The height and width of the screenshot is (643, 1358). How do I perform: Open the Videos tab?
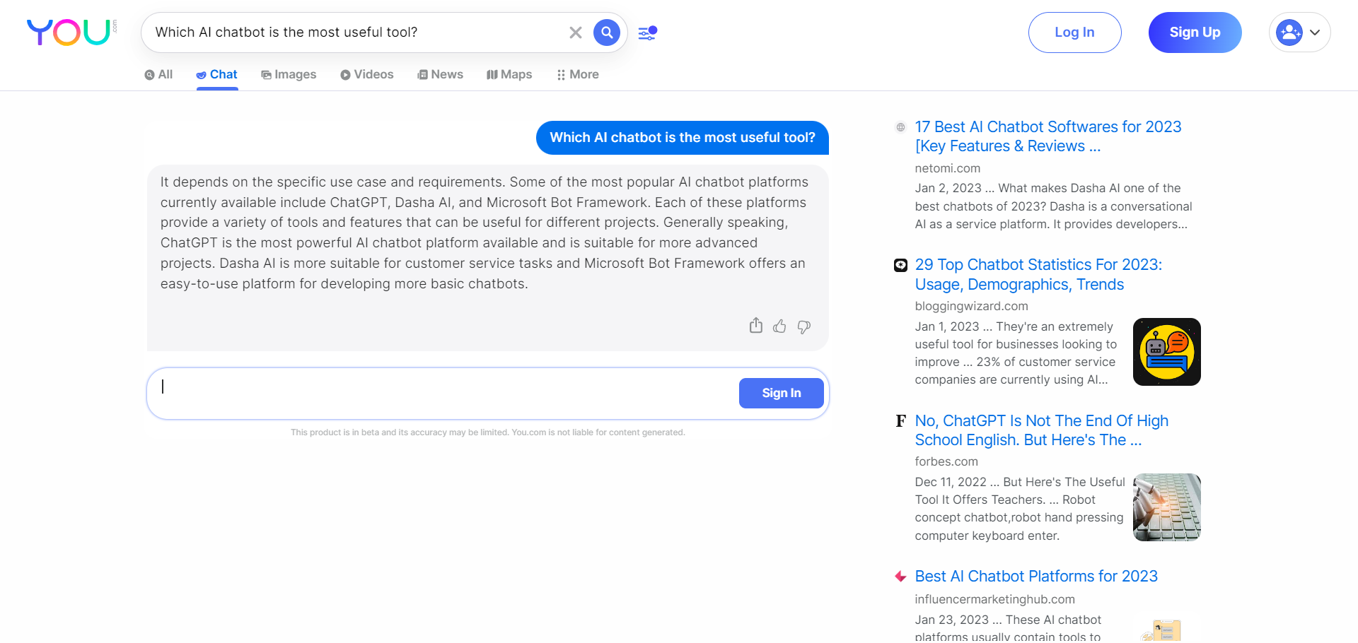pos(366,75)
